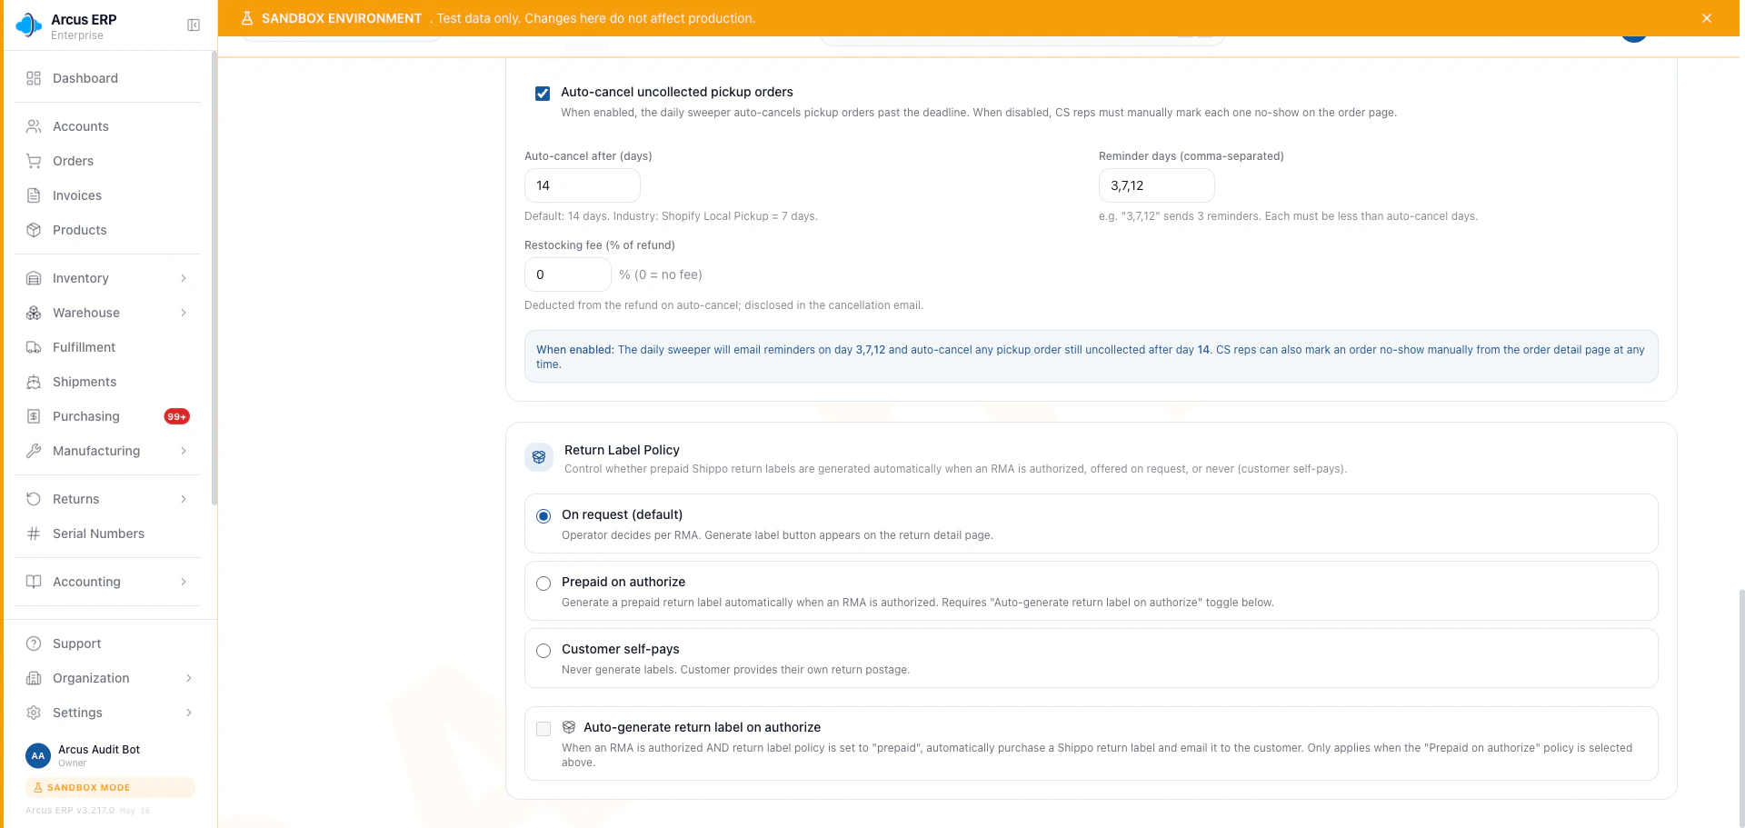Click the Manufacturing wrench icon
The width and height of the screenshot is (1745, 828).
34,451
